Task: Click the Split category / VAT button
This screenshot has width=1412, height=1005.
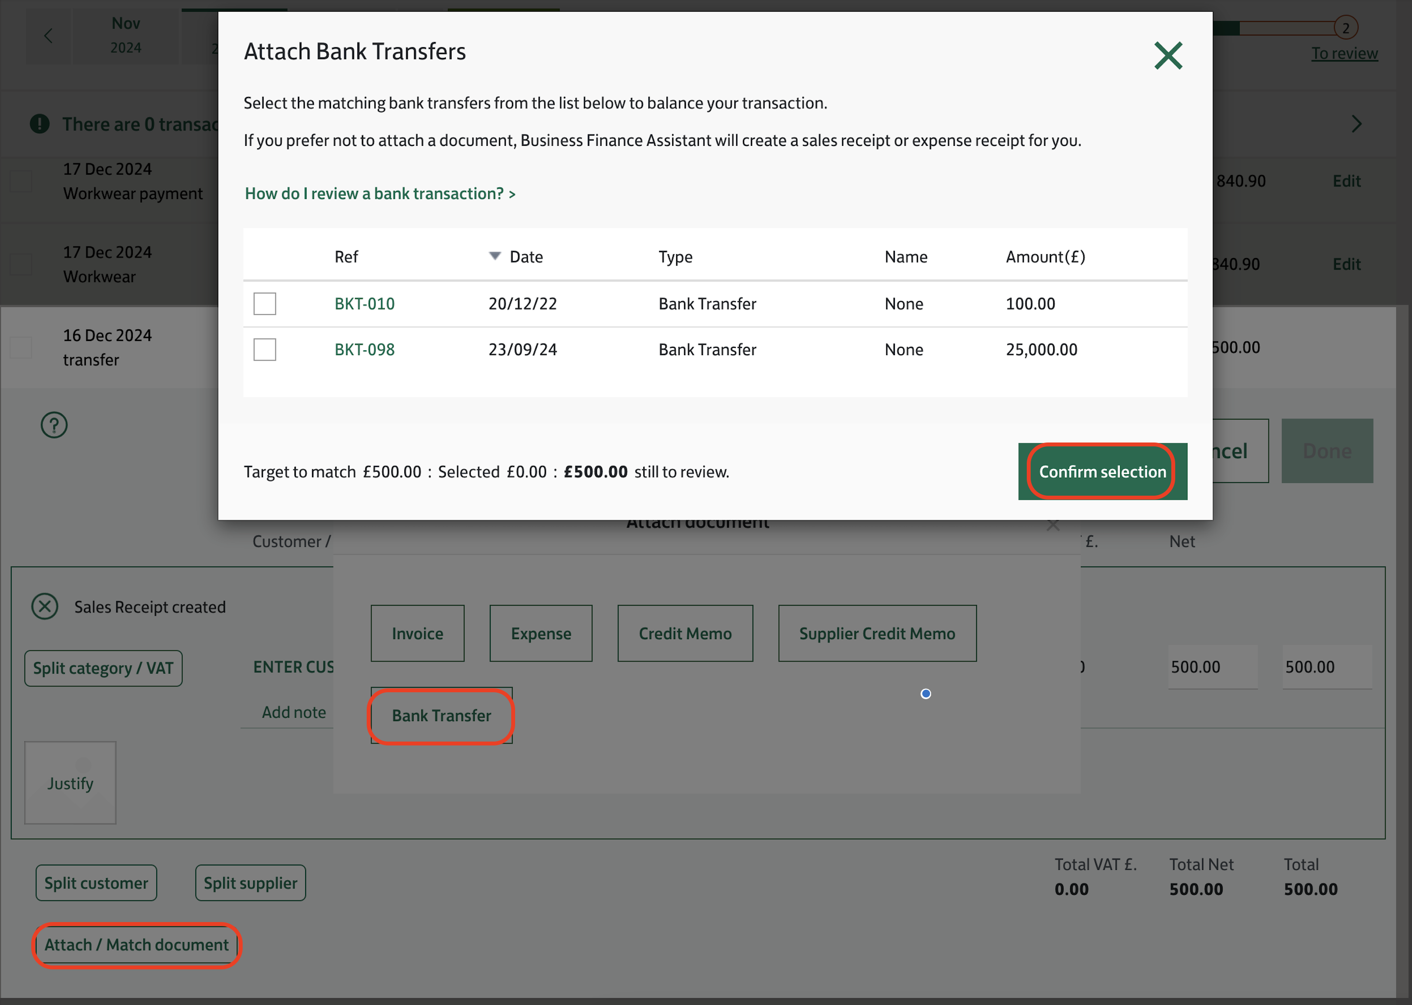Action: click(x=104, y=668)
